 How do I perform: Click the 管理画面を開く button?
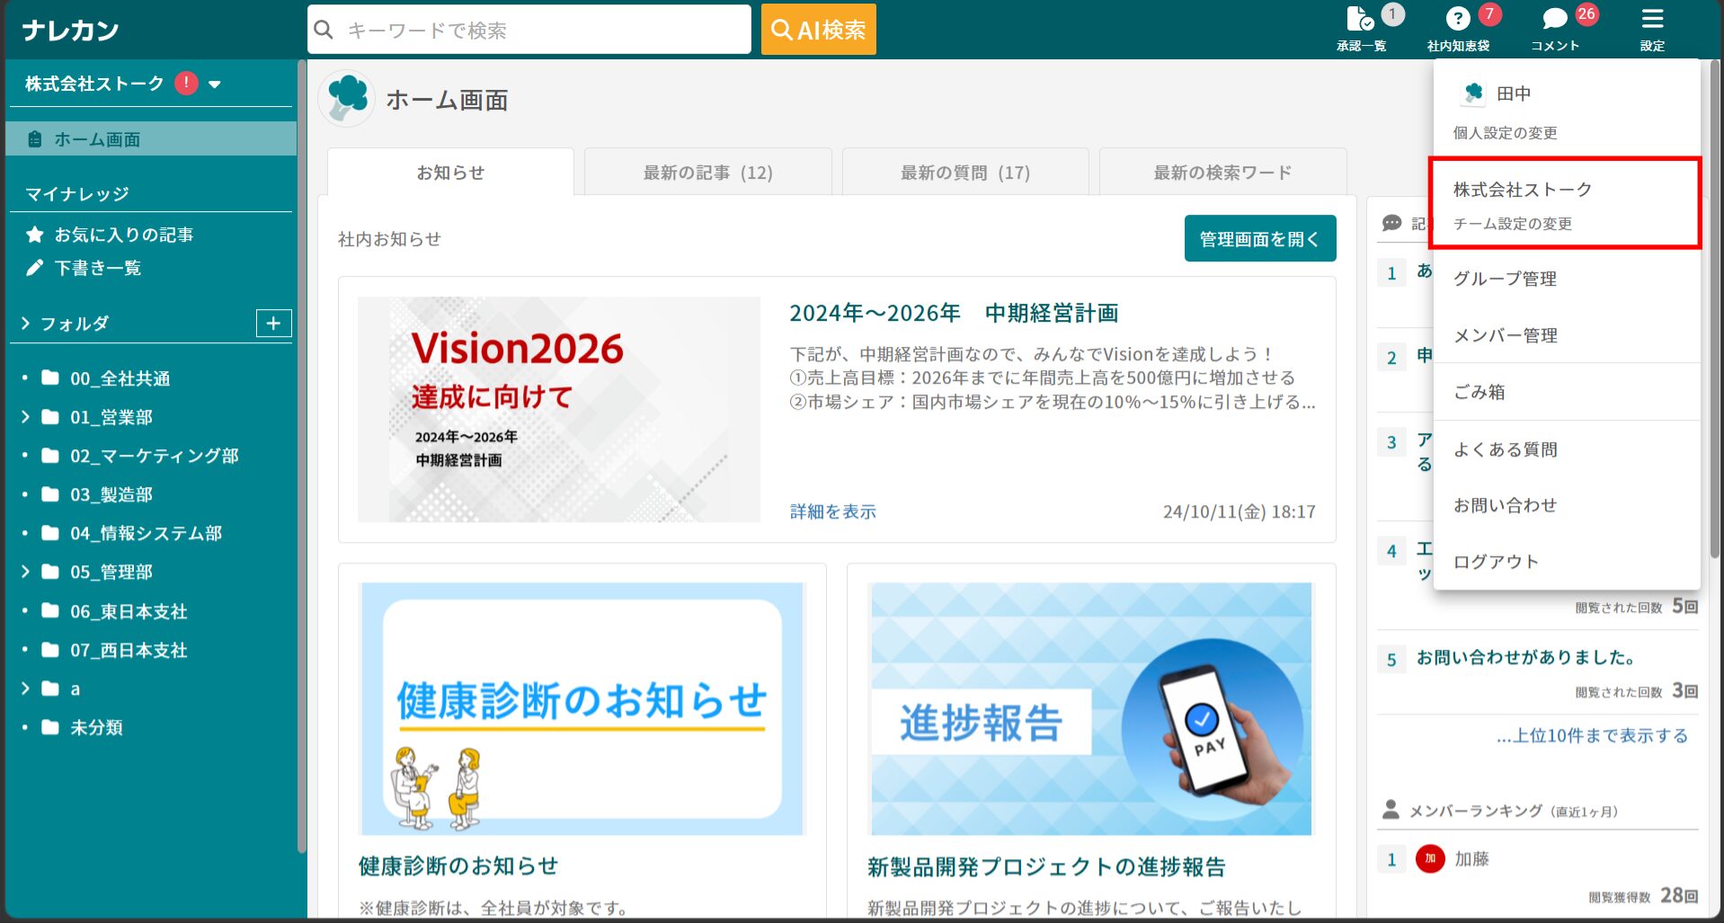(1259, 238)
